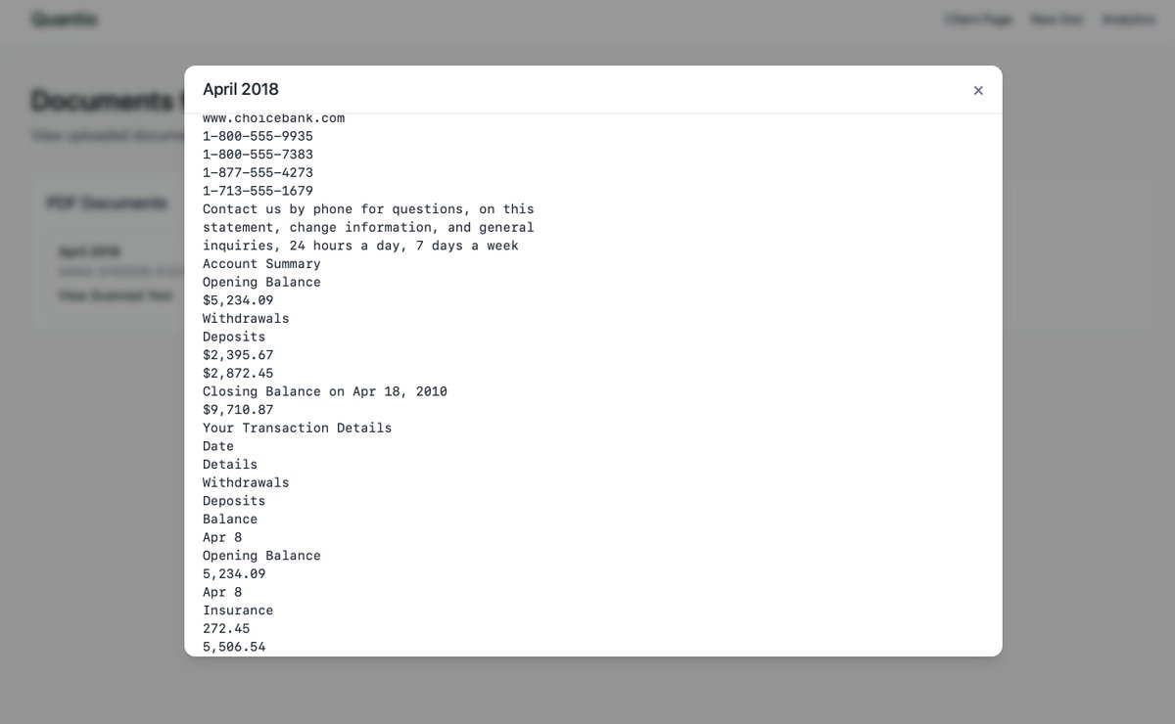1175x724 pixels.
Task: Click the 'Details' column label line
Action: click(x=230, y=465)
